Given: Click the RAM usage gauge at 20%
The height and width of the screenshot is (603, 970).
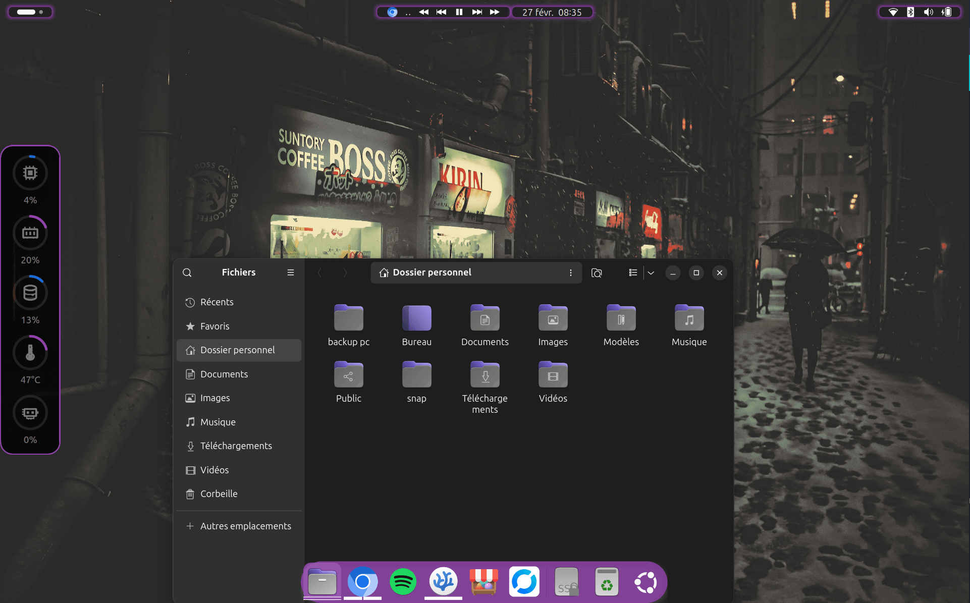Looking at the screenshot, I should tap(30, 233).
